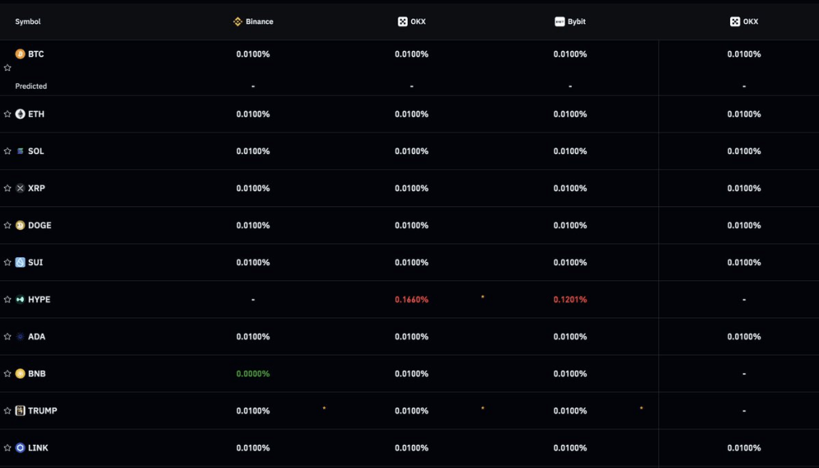Image resolution: width=819 pixels, height=468 pixels.
Task: Toggle the star beside SOL
Action: [7, 152]
